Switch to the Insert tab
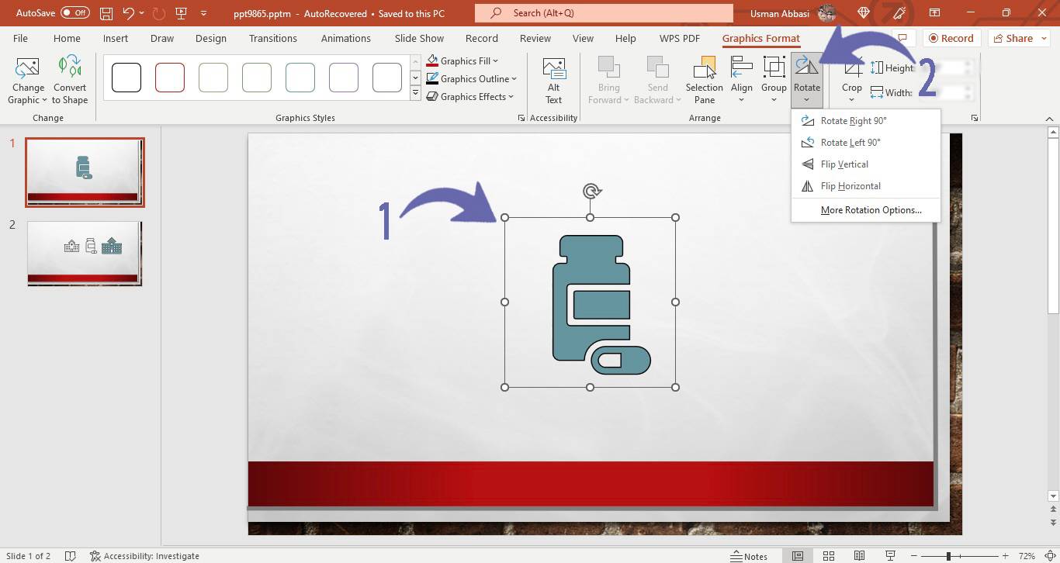 click(116, 38)
